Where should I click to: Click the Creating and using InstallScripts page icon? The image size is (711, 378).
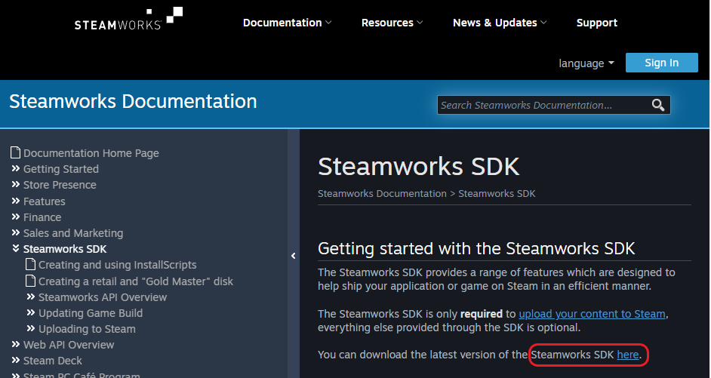30,264
